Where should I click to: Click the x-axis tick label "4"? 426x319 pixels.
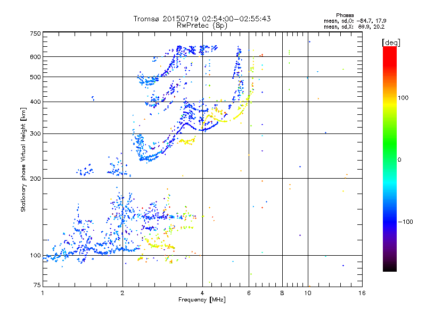point(202,293)
